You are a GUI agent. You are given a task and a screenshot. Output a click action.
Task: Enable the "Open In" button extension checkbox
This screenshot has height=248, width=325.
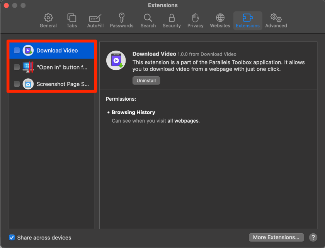click(17, 67)
